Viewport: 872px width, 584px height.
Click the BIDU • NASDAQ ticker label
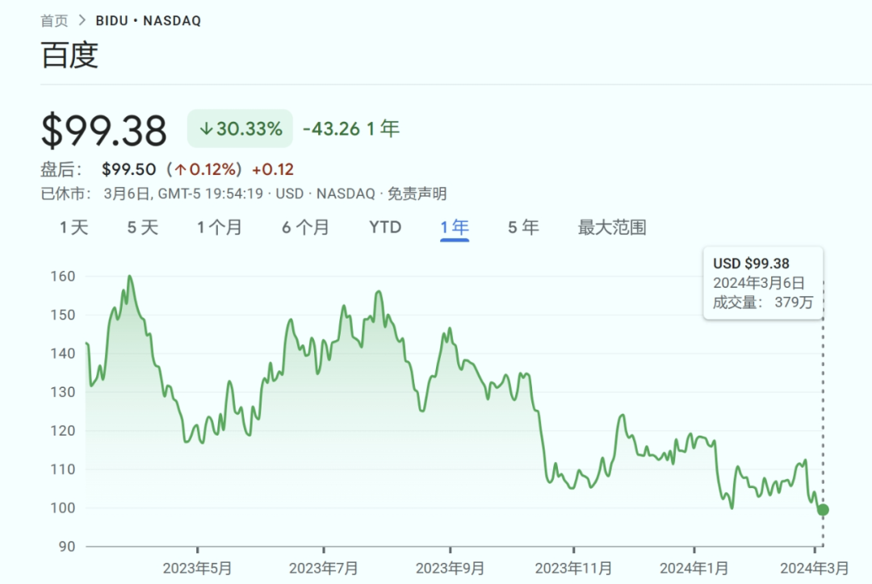[149, 21]
